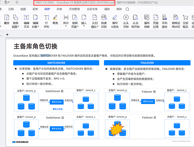Open 页面过渡 (page transition) settings
This screenshot has height=147, width=194.
tap(155, 18)
